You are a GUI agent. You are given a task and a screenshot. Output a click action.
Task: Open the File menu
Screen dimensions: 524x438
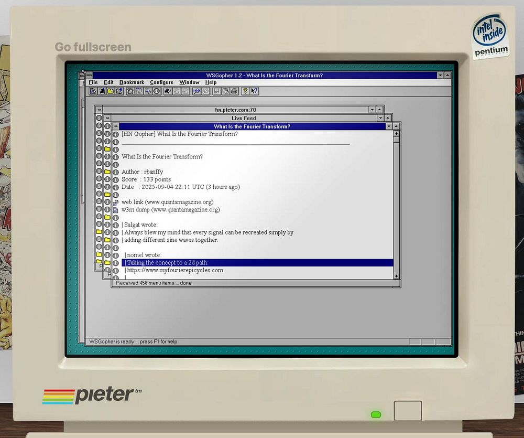tap(93, 82)
